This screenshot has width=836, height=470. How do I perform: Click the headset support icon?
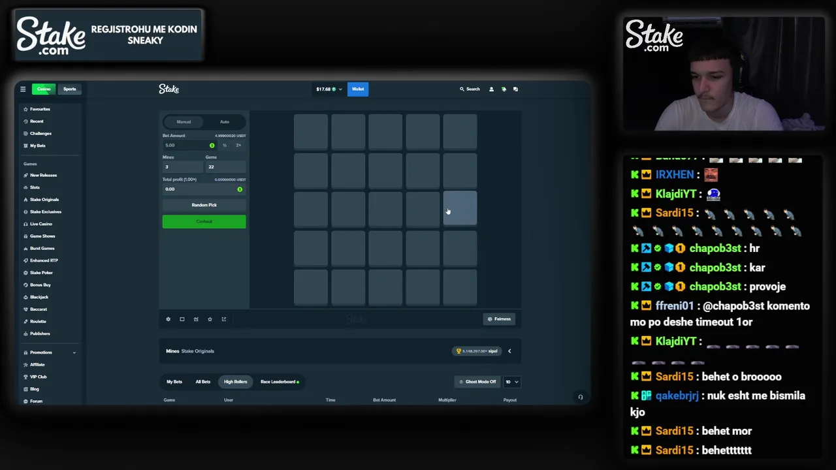click(x=580, y=397)
